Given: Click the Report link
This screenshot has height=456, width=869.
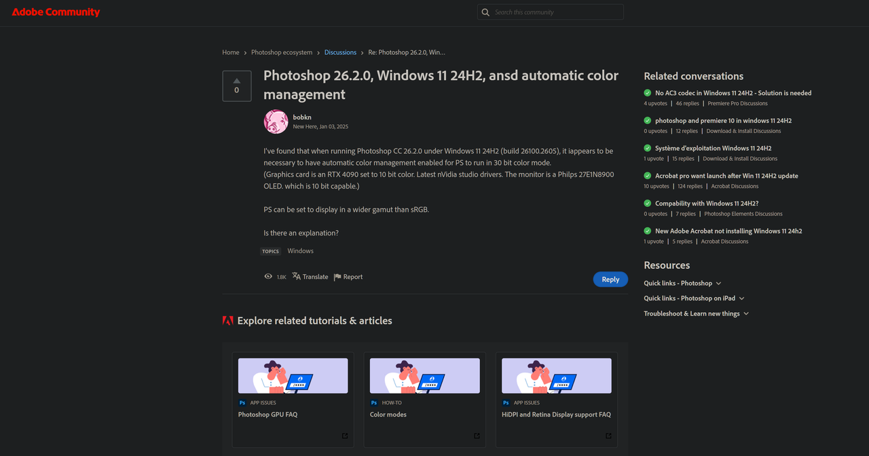Looking at the screenshot, I should [x=353, y=277].
